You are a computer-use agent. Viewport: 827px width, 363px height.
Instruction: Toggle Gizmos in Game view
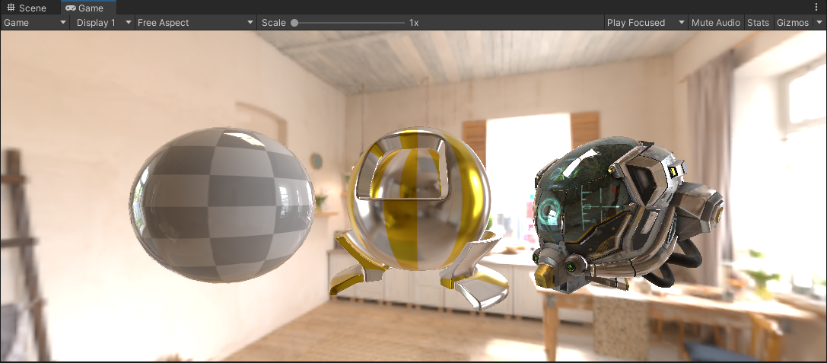point(793,23)
